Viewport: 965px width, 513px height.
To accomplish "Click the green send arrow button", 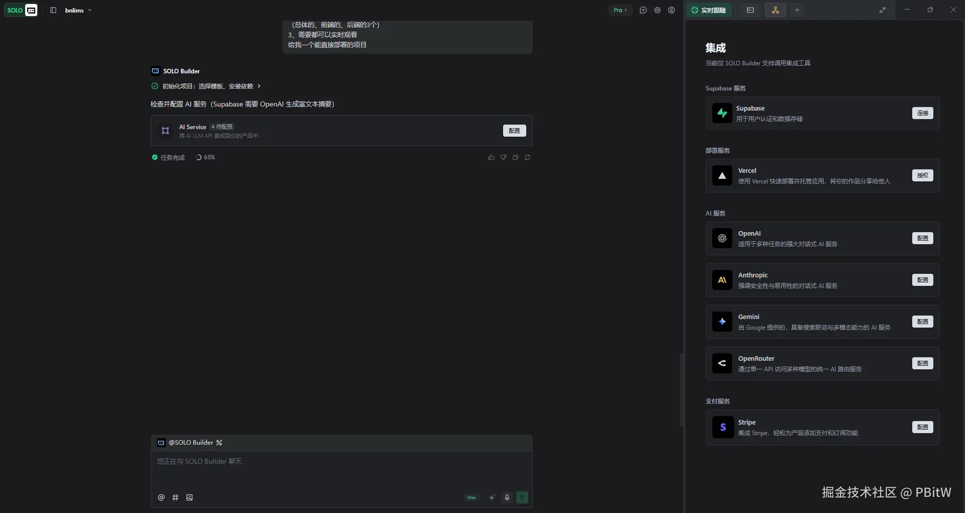I will click(522, 497).
